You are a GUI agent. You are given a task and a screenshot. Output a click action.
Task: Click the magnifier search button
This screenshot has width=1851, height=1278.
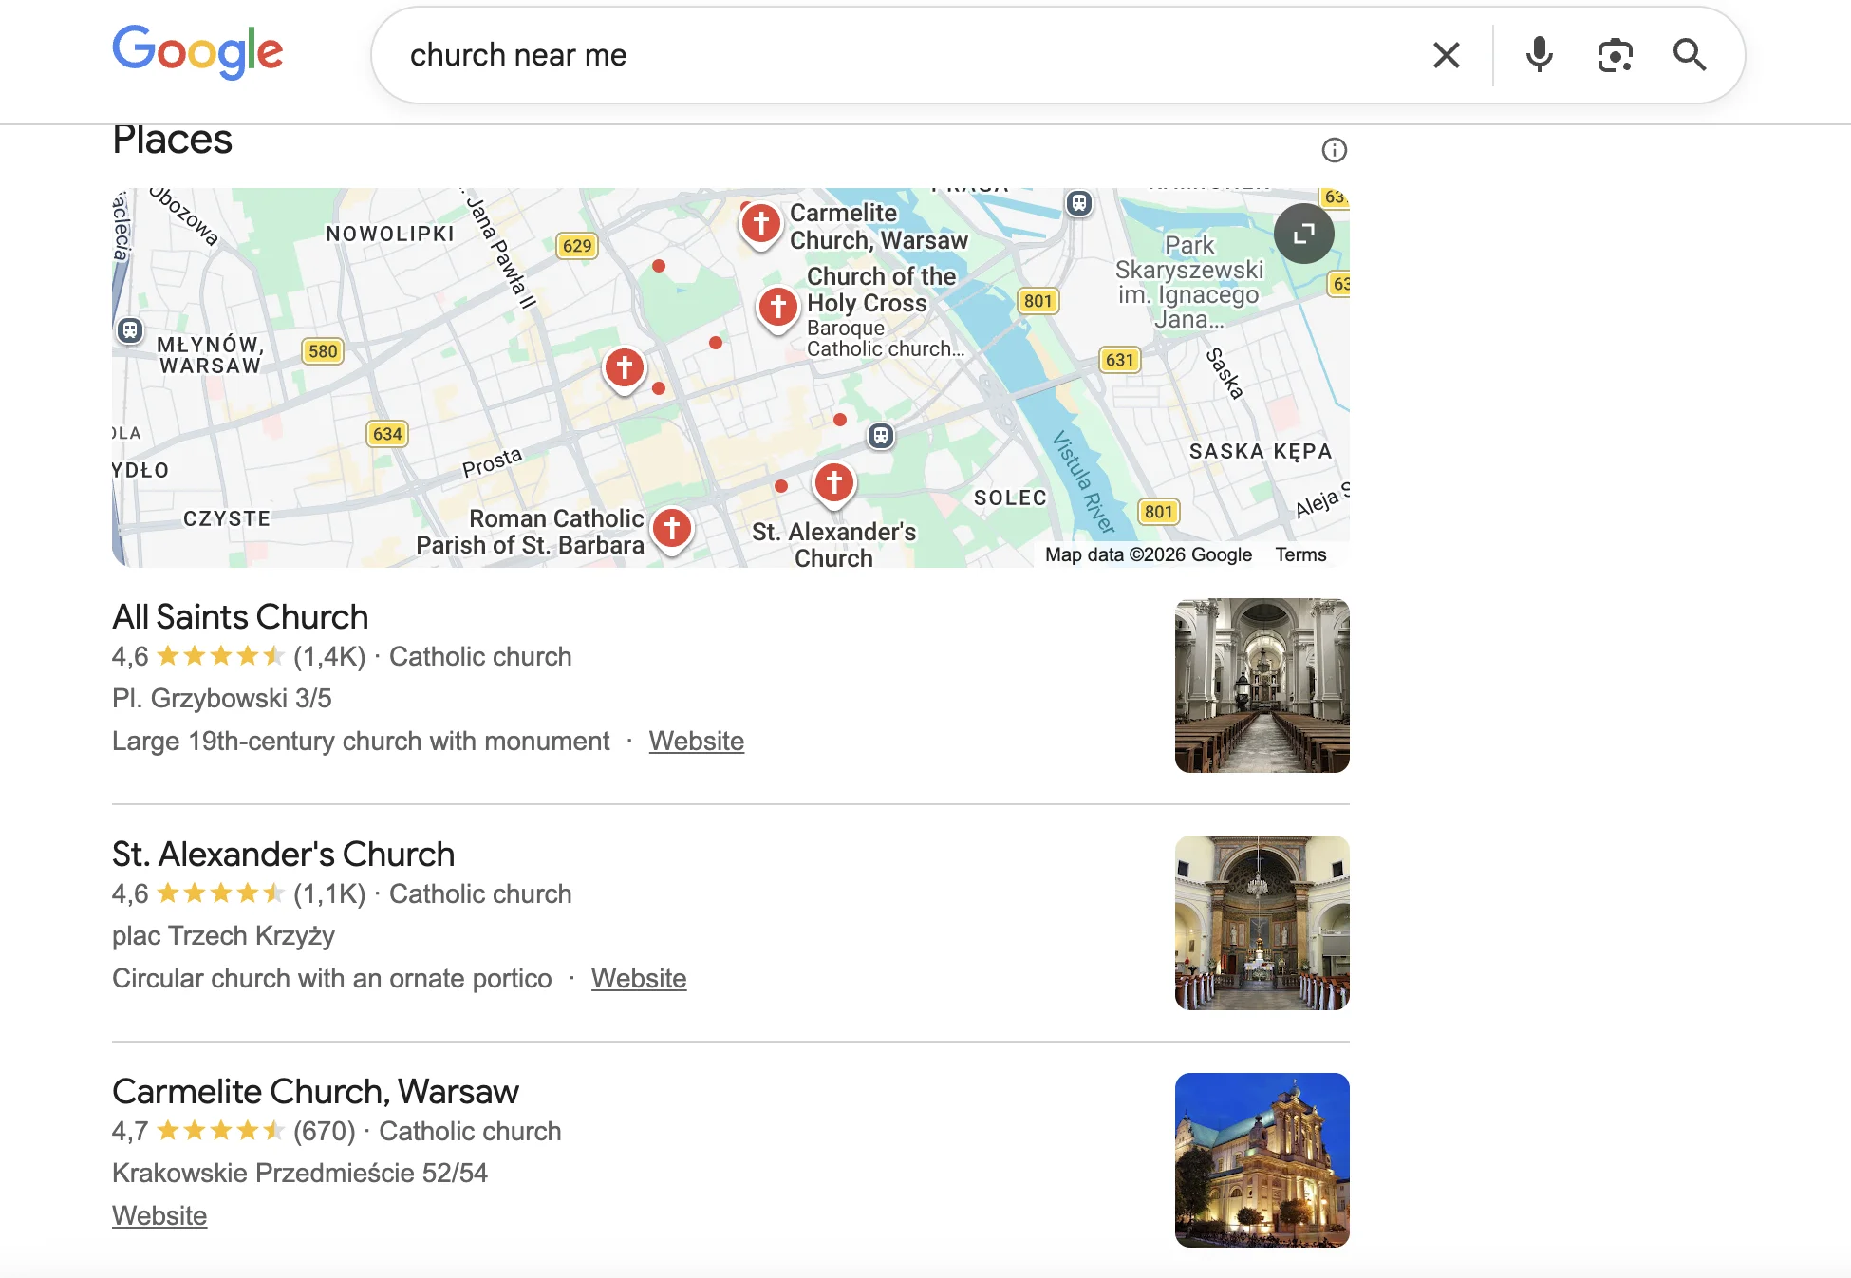point(1690,55)
